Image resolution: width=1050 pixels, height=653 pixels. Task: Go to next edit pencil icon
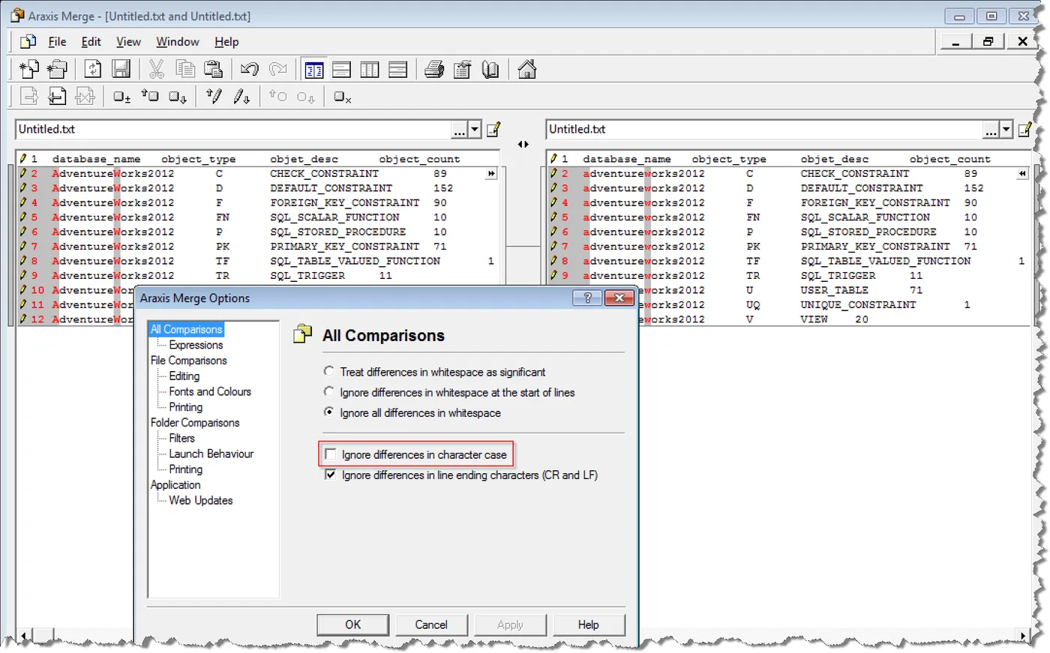tap(241, 97)
